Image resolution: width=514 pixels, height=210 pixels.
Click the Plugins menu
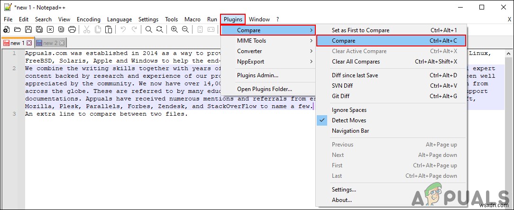tap(233, 19)
